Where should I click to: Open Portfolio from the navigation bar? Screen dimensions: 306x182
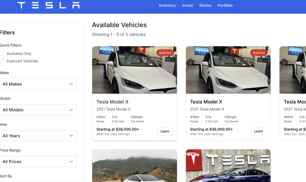[225, 5]
